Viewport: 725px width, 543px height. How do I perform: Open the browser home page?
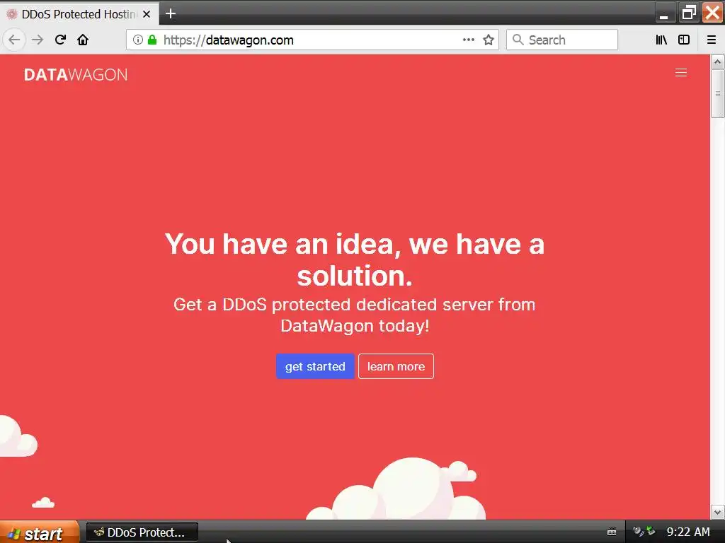83,40
